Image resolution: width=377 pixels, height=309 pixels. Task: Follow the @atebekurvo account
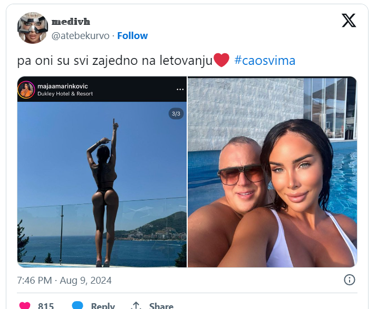[x=132, y=35]
